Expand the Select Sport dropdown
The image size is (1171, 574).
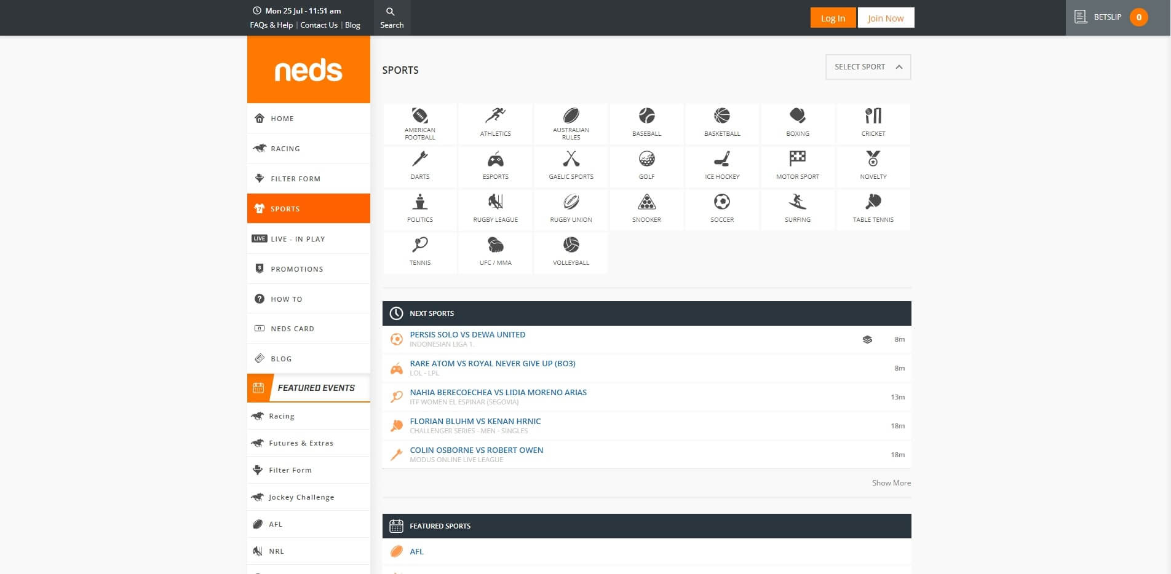868,67
